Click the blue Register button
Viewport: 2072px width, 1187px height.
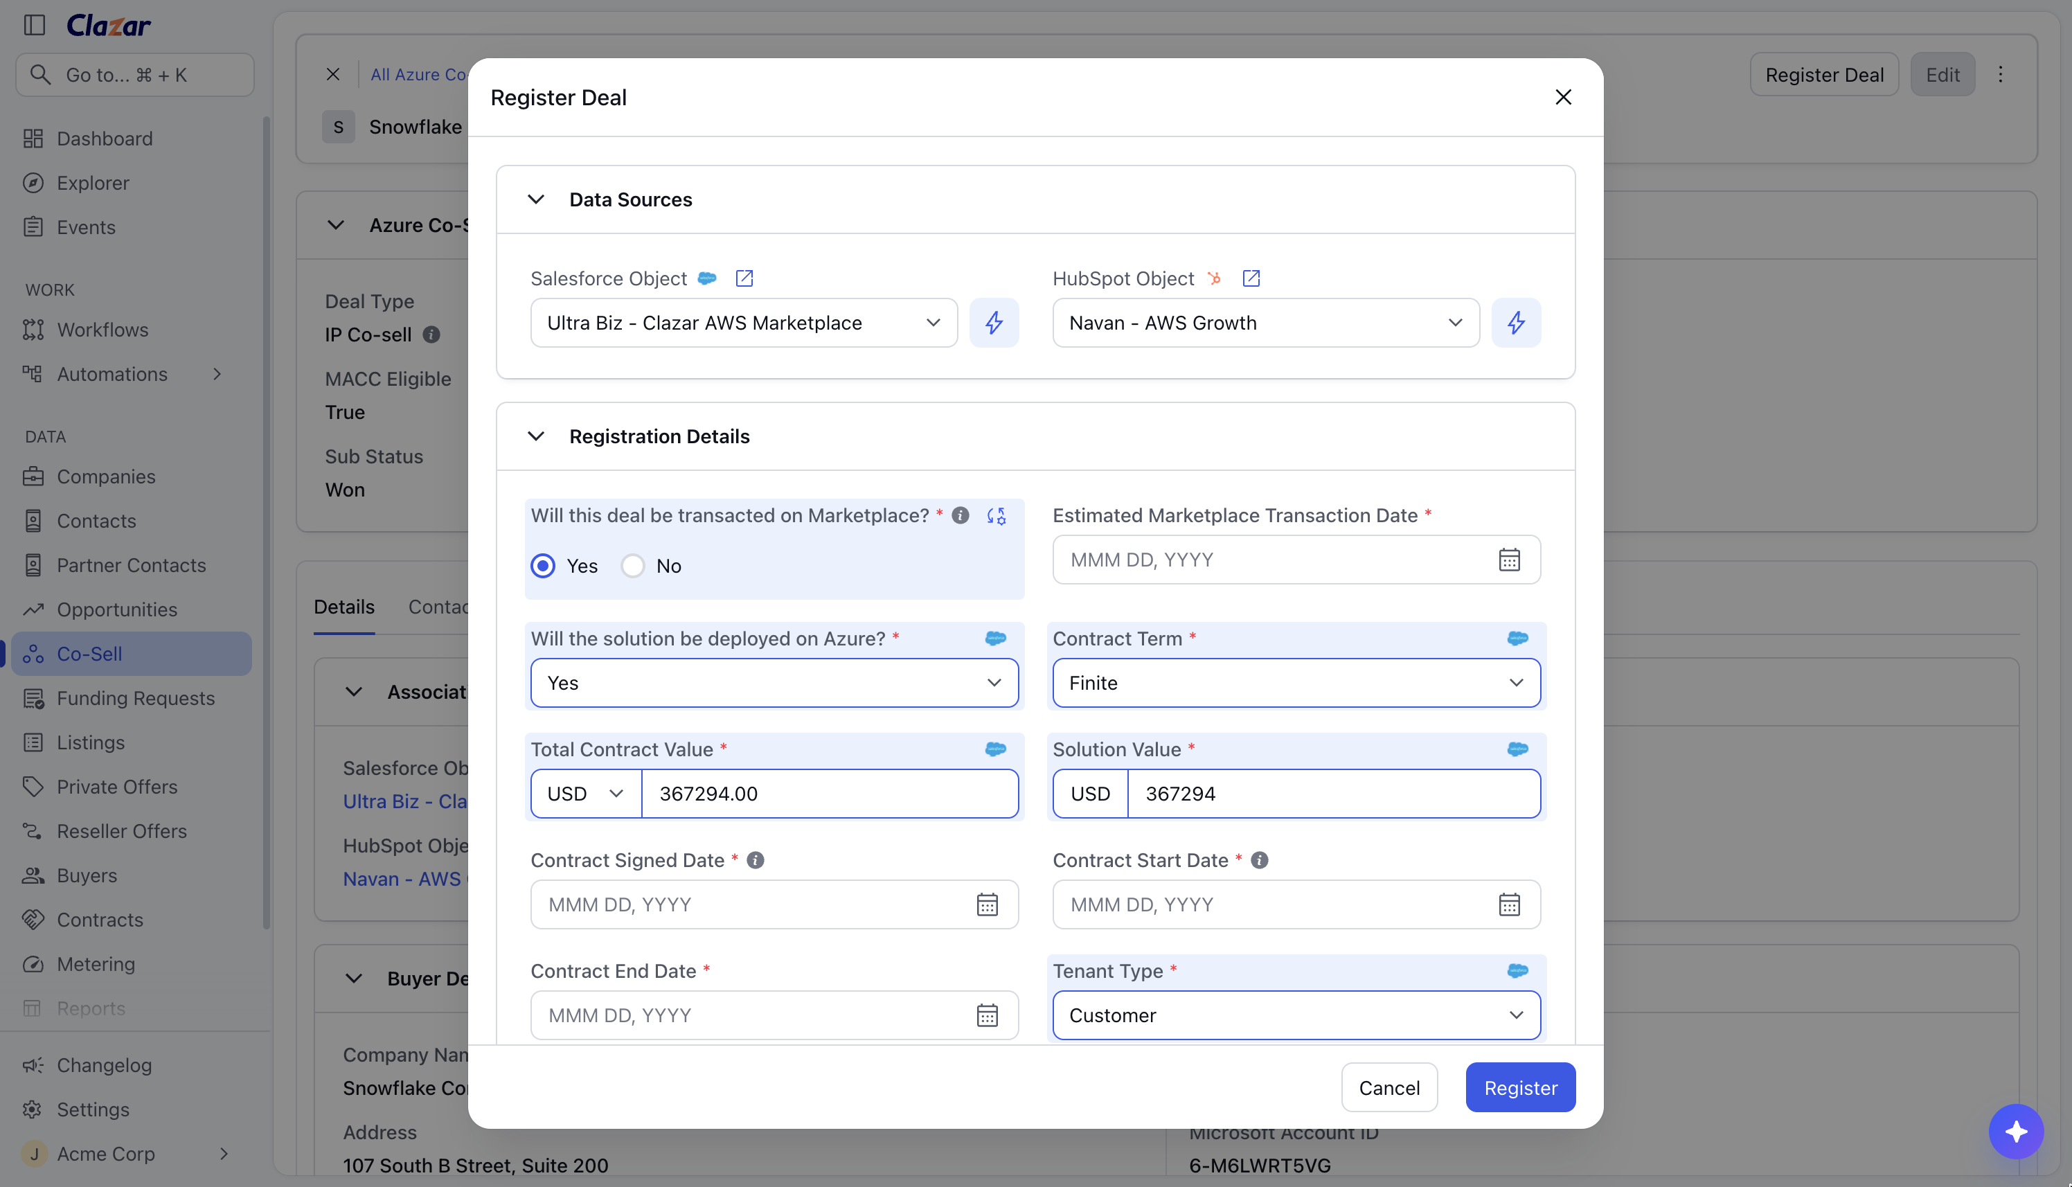tap(1520, 1087)
